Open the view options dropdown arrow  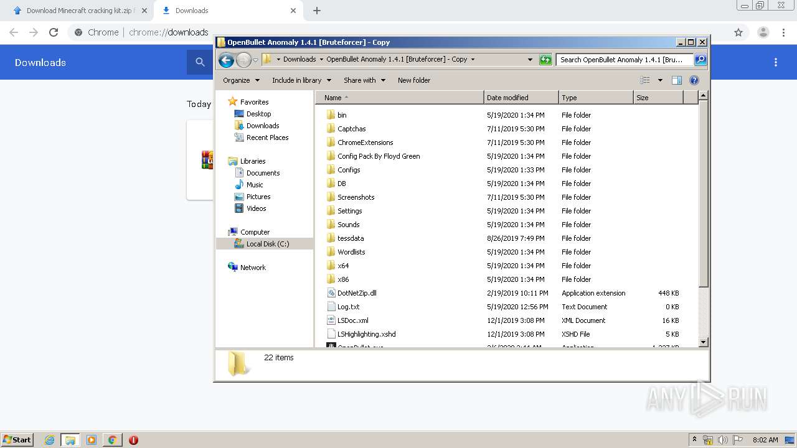[x=660, y=80]
